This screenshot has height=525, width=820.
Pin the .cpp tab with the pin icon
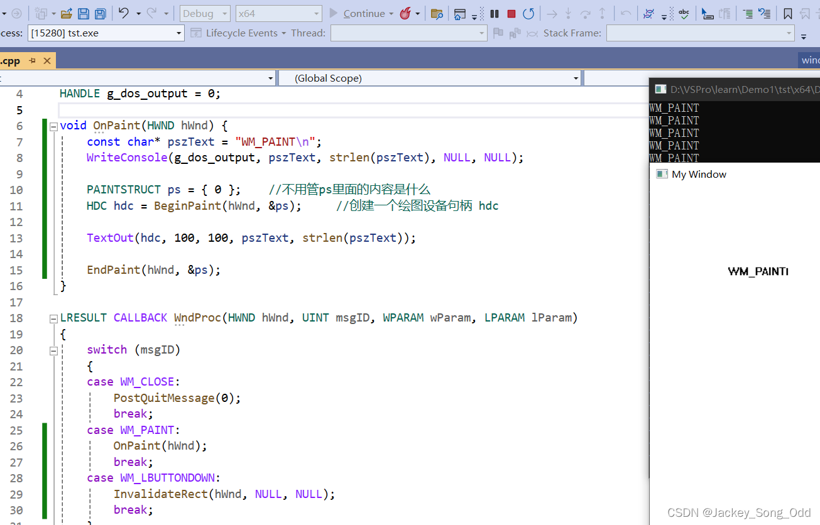pyautogui.click(x=33, y=61)
